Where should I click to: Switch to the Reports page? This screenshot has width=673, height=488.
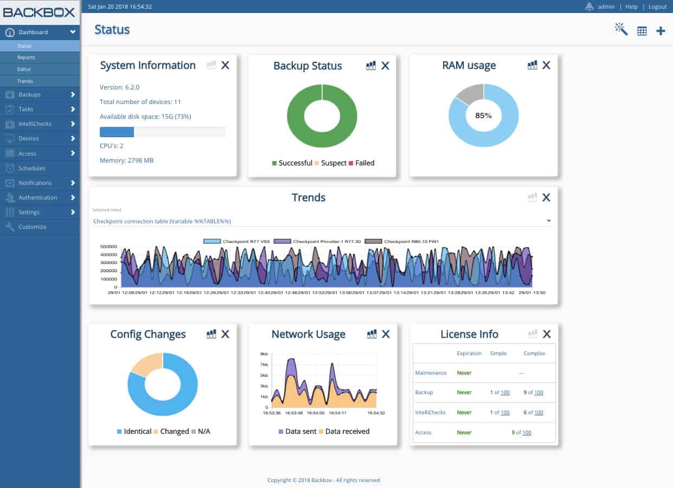click(x=24, y=57)
